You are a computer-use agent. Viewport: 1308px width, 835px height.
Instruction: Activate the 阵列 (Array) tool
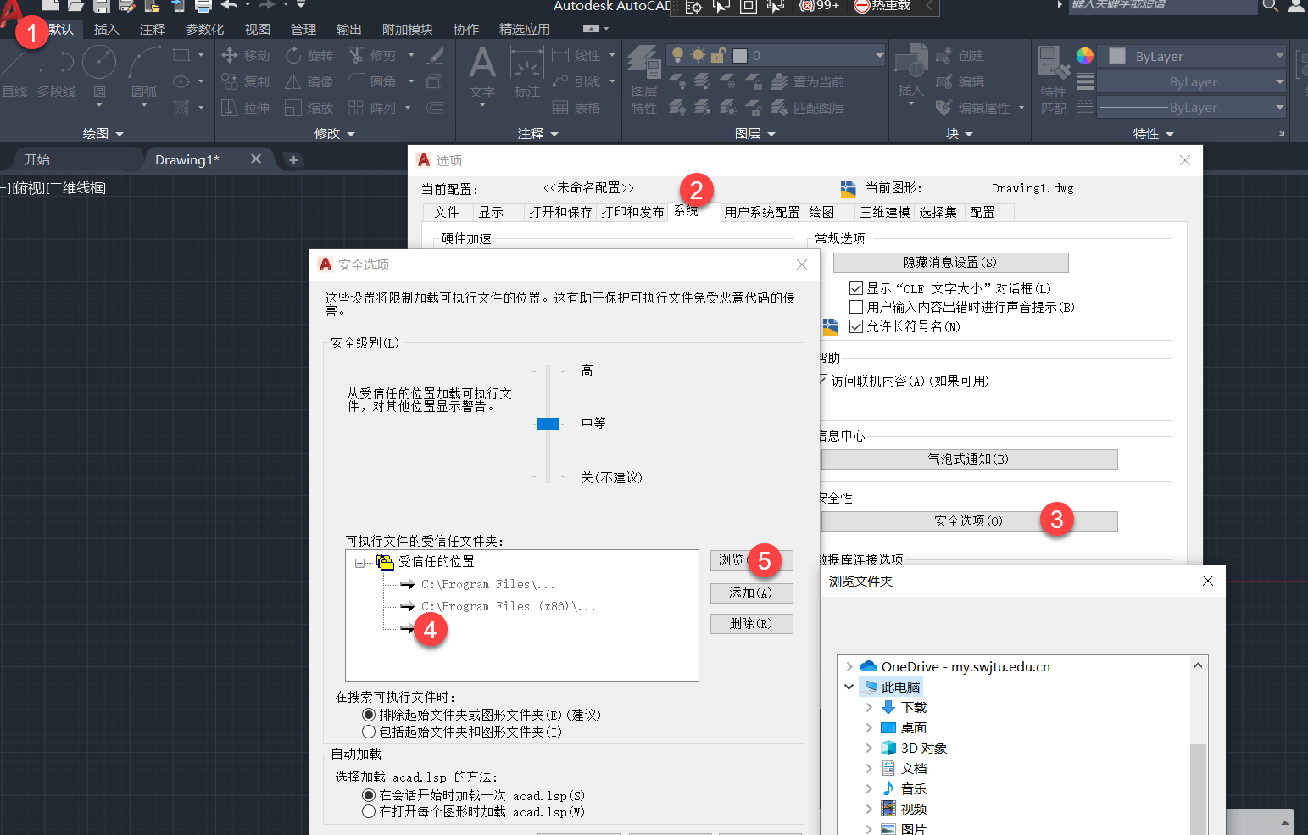[x=373, y=109]
